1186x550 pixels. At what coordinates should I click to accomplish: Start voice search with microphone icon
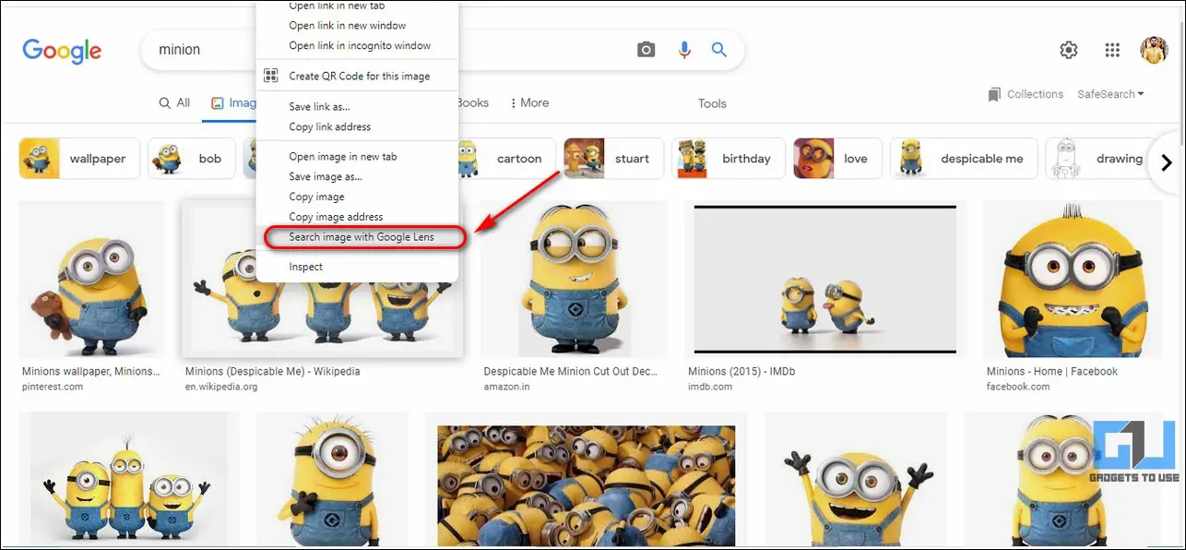(684, 50)
